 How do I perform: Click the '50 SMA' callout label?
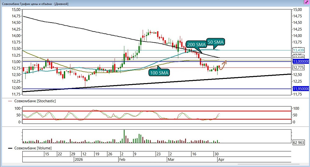pos(215,42)
